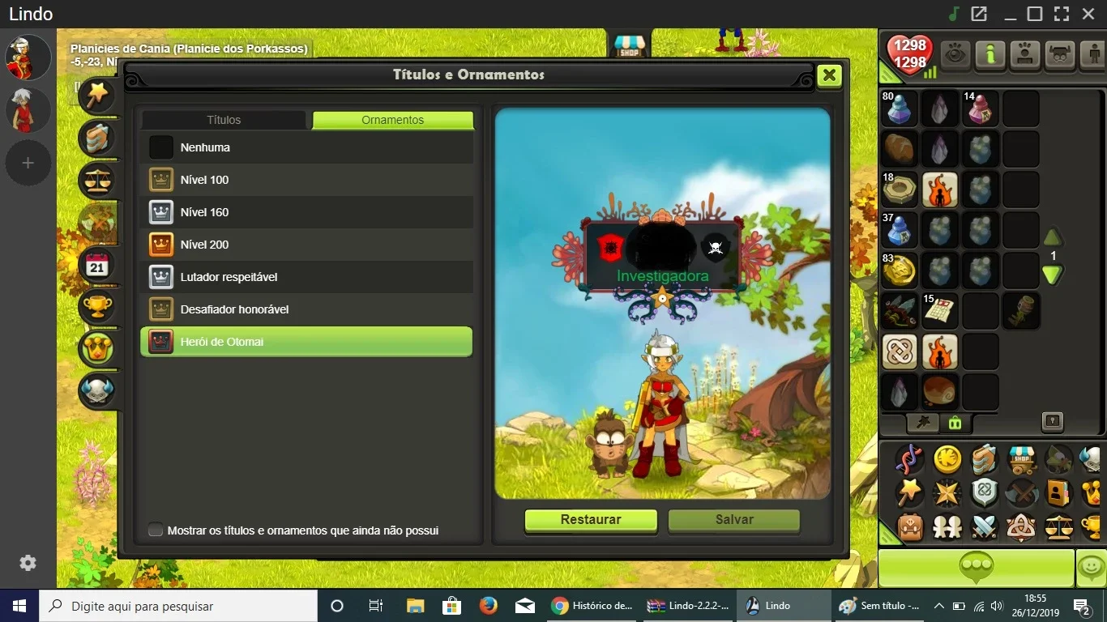Open the blue crossed swords menu icon

pyautogui.click(x=984, y=527)
